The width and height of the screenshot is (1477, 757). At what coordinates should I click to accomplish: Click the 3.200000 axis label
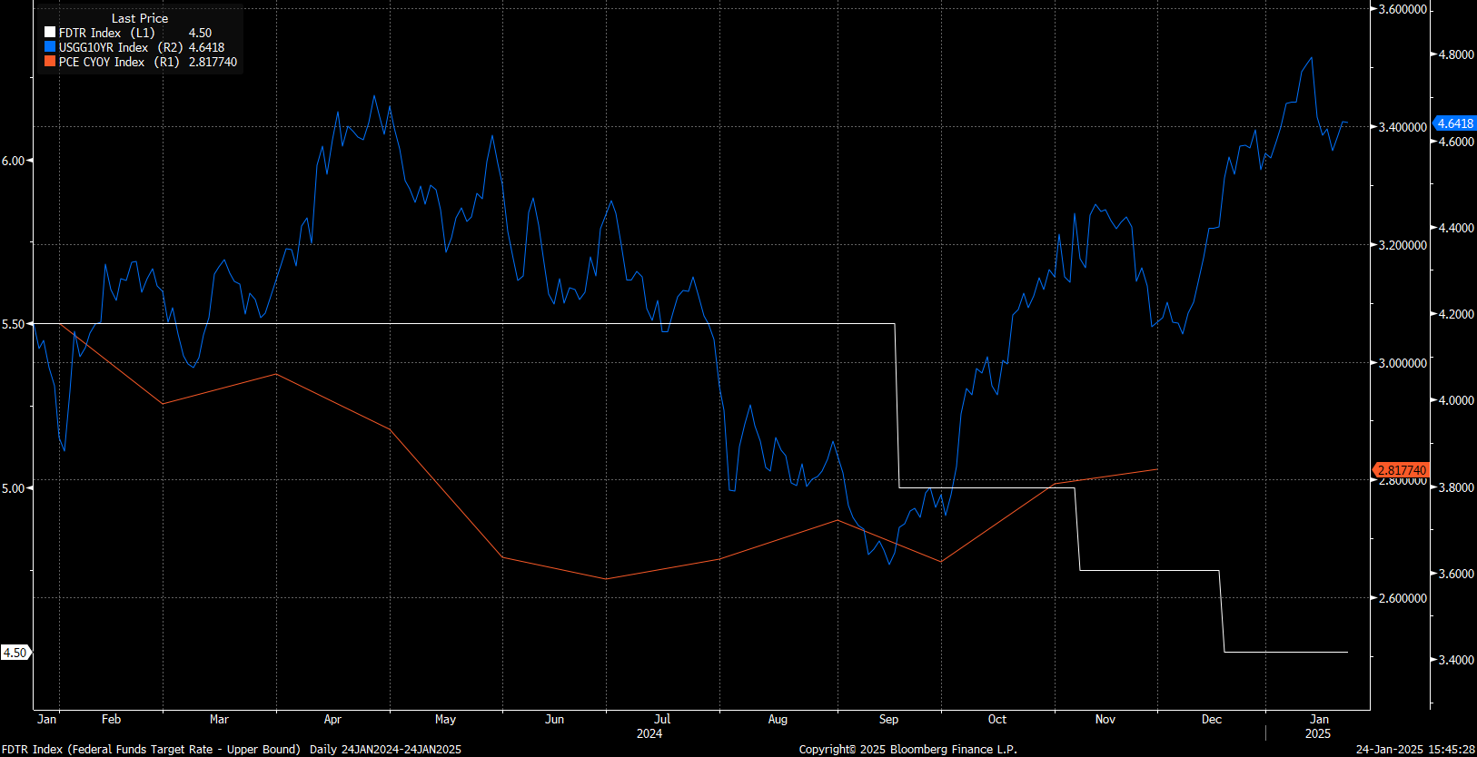click(1403, 245)
